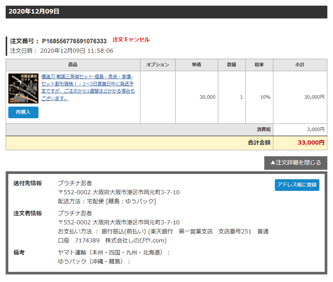The height and width of the screenshot is (282, 333).
Task: Select the order number P168556776591076333
Action: [x=74, y=41]
